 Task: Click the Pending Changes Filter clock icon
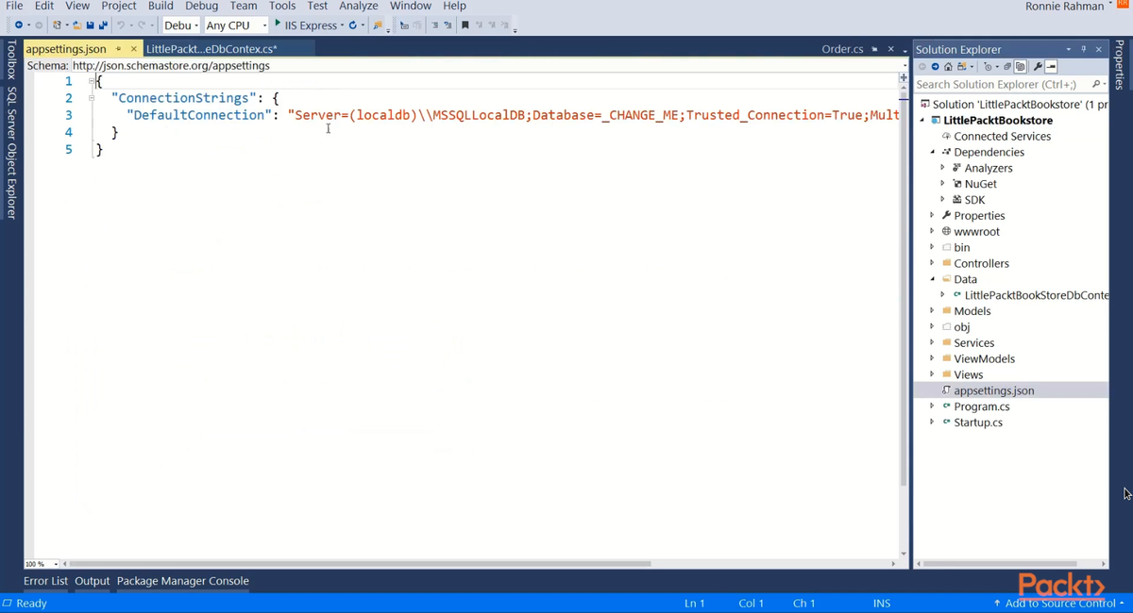pyautogui.click(x=988, y=67)
